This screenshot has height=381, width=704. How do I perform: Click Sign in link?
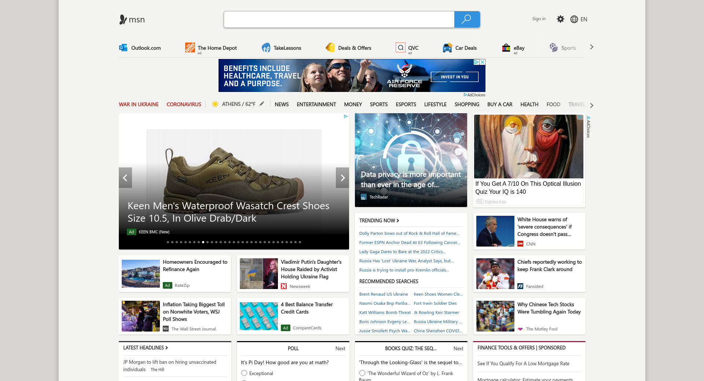point(539,19)
